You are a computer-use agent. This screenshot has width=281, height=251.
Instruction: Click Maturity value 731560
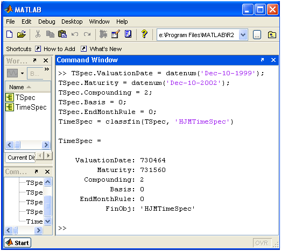click(153, 170)
